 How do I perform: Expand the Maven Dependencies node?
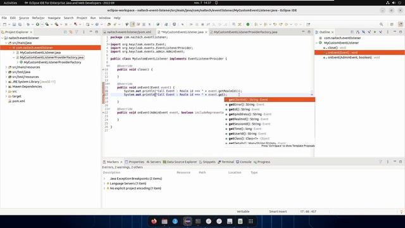6,87
